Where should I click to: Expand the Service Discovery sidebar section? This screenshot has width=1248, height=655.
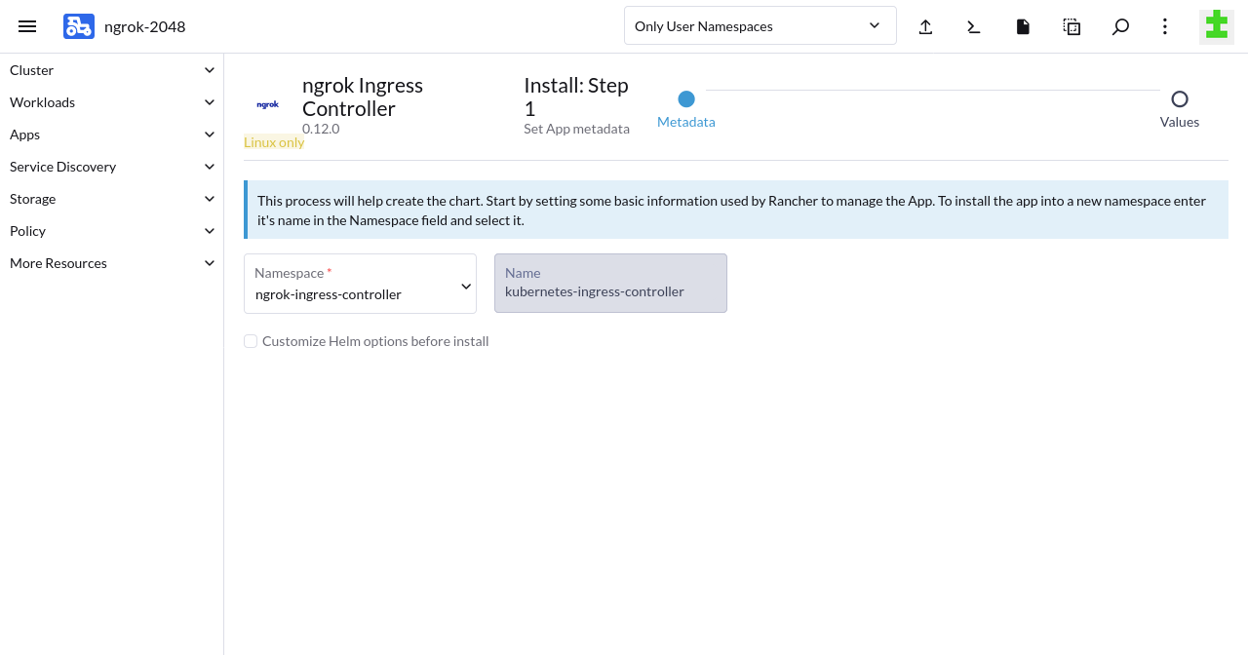click(x=112, y=167)
